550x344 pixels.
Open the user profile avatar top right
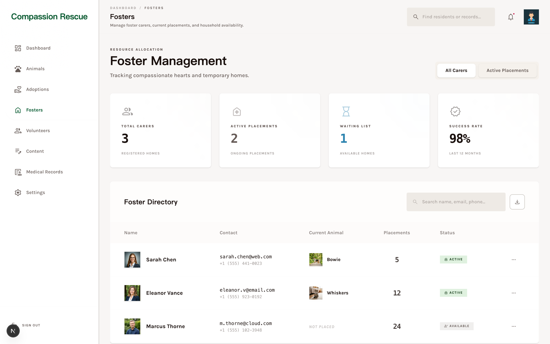point(531,17)
